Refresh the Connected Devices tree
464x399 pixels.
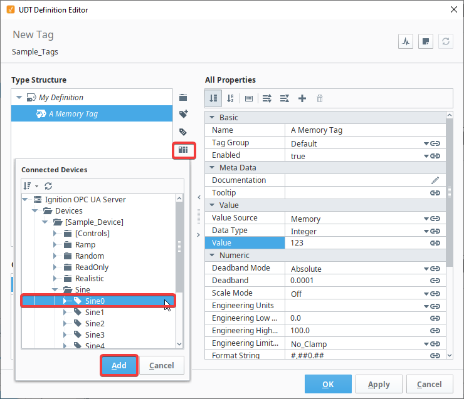point(48,186)
